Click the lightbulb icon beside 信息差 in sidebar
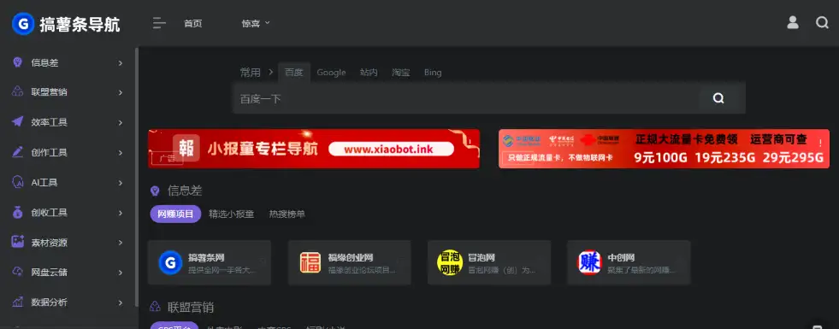839x329 pixels. (x=17, y=62)
